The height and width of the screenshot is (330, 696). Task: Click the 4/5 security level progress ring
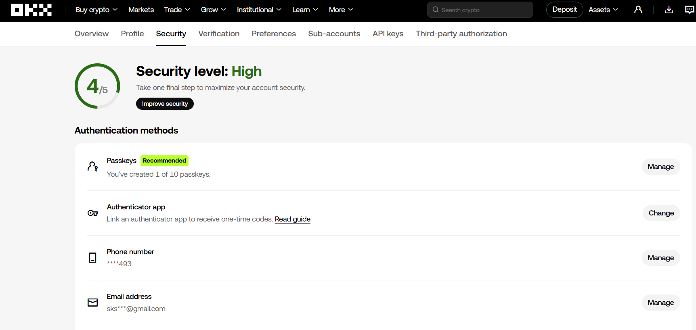(x=97, y=86)
